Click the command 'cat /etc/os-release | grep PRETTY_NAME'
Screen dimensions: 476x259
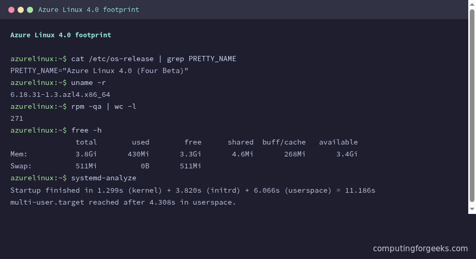[x=154, y=59]
